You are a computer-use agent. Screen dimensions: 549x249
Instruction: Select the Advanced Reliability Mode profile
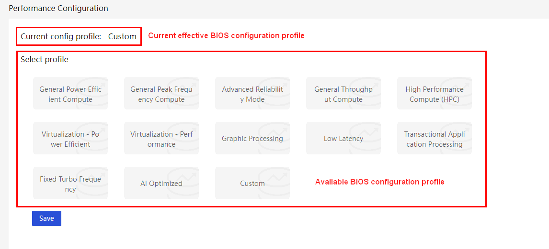pos(252,93)
